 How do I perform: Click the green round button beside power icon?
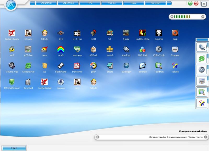click(x=190, y=3)
